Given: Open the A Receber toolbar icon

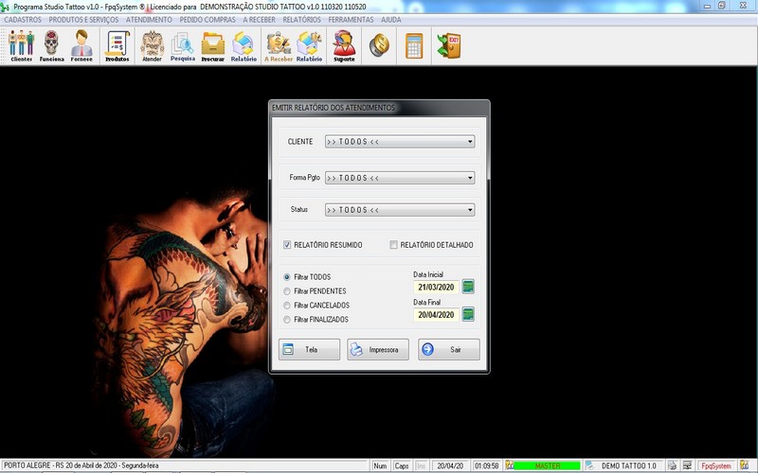Looking at the screenshot, I should (x=279, y=45).
